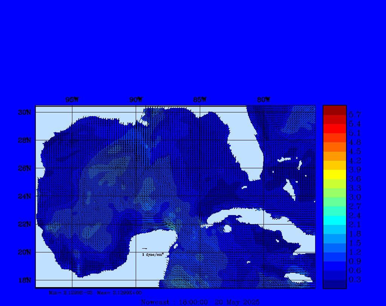Click the 24N latitude label
This screenshot has width=386, height=306.
click(x=25, y=196)
